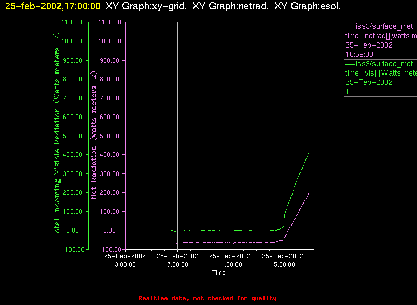The width and height of the screenshot is (417, 305).
Task: Click the magenta 1000.00 axis label
Action: [x=109, y=41]
